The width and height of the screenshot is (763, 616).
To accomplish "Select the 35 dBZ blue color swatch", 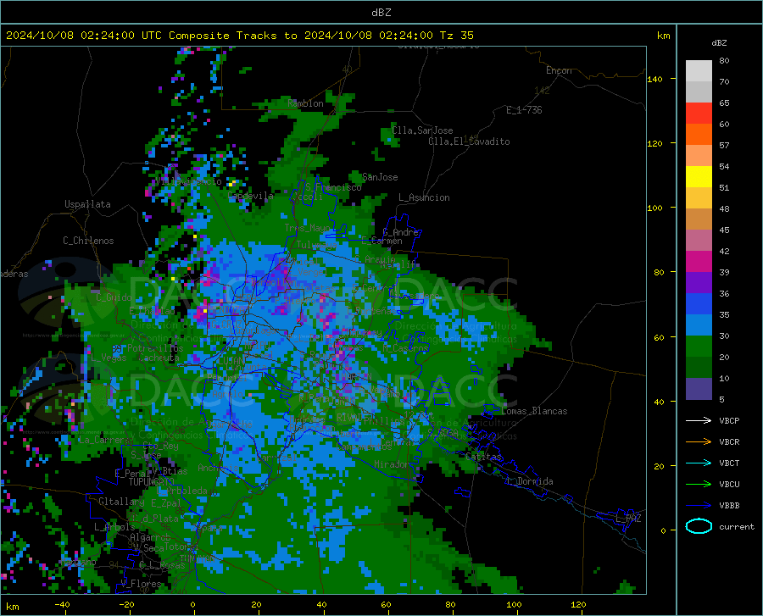I will (x=699, y=325).
